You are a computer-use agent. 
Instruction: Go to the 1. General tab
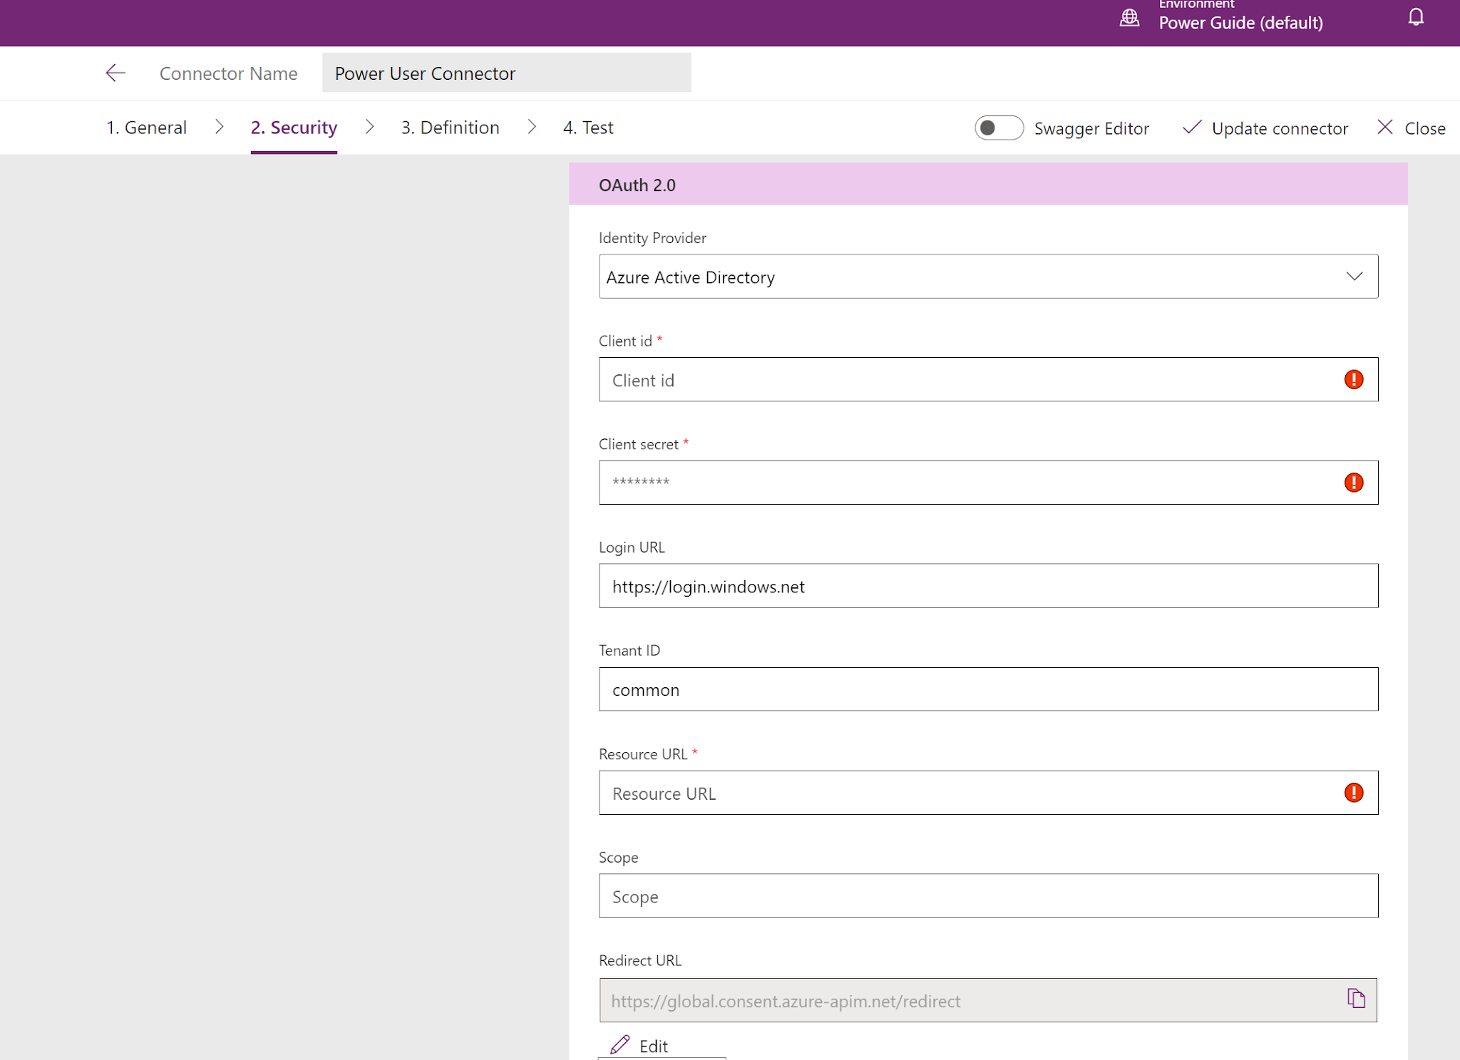point(146,128)
